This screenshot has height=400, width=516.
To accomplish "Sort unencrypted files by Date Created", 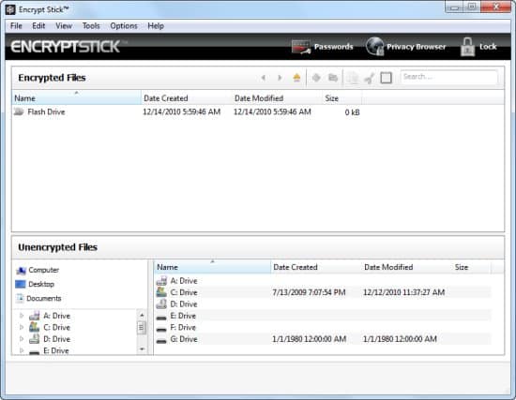I will [x=316, y=267].
